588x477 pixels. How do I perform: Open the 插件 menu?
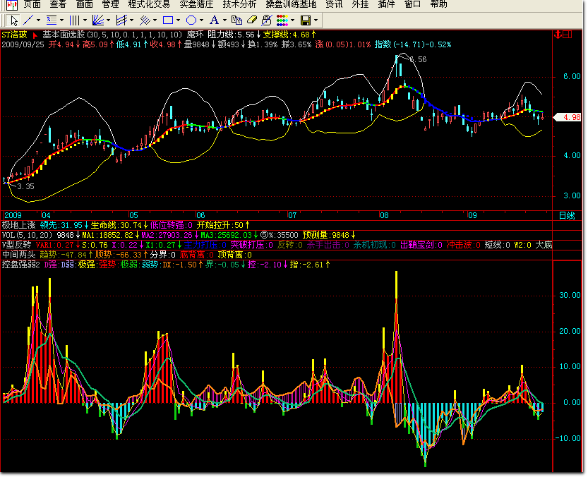pyautogui.click(x=386, y=4)
